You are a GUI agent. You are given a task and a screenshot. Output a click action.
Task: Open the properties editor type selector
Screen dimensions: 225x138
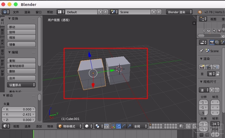click(x=203, y=42)
